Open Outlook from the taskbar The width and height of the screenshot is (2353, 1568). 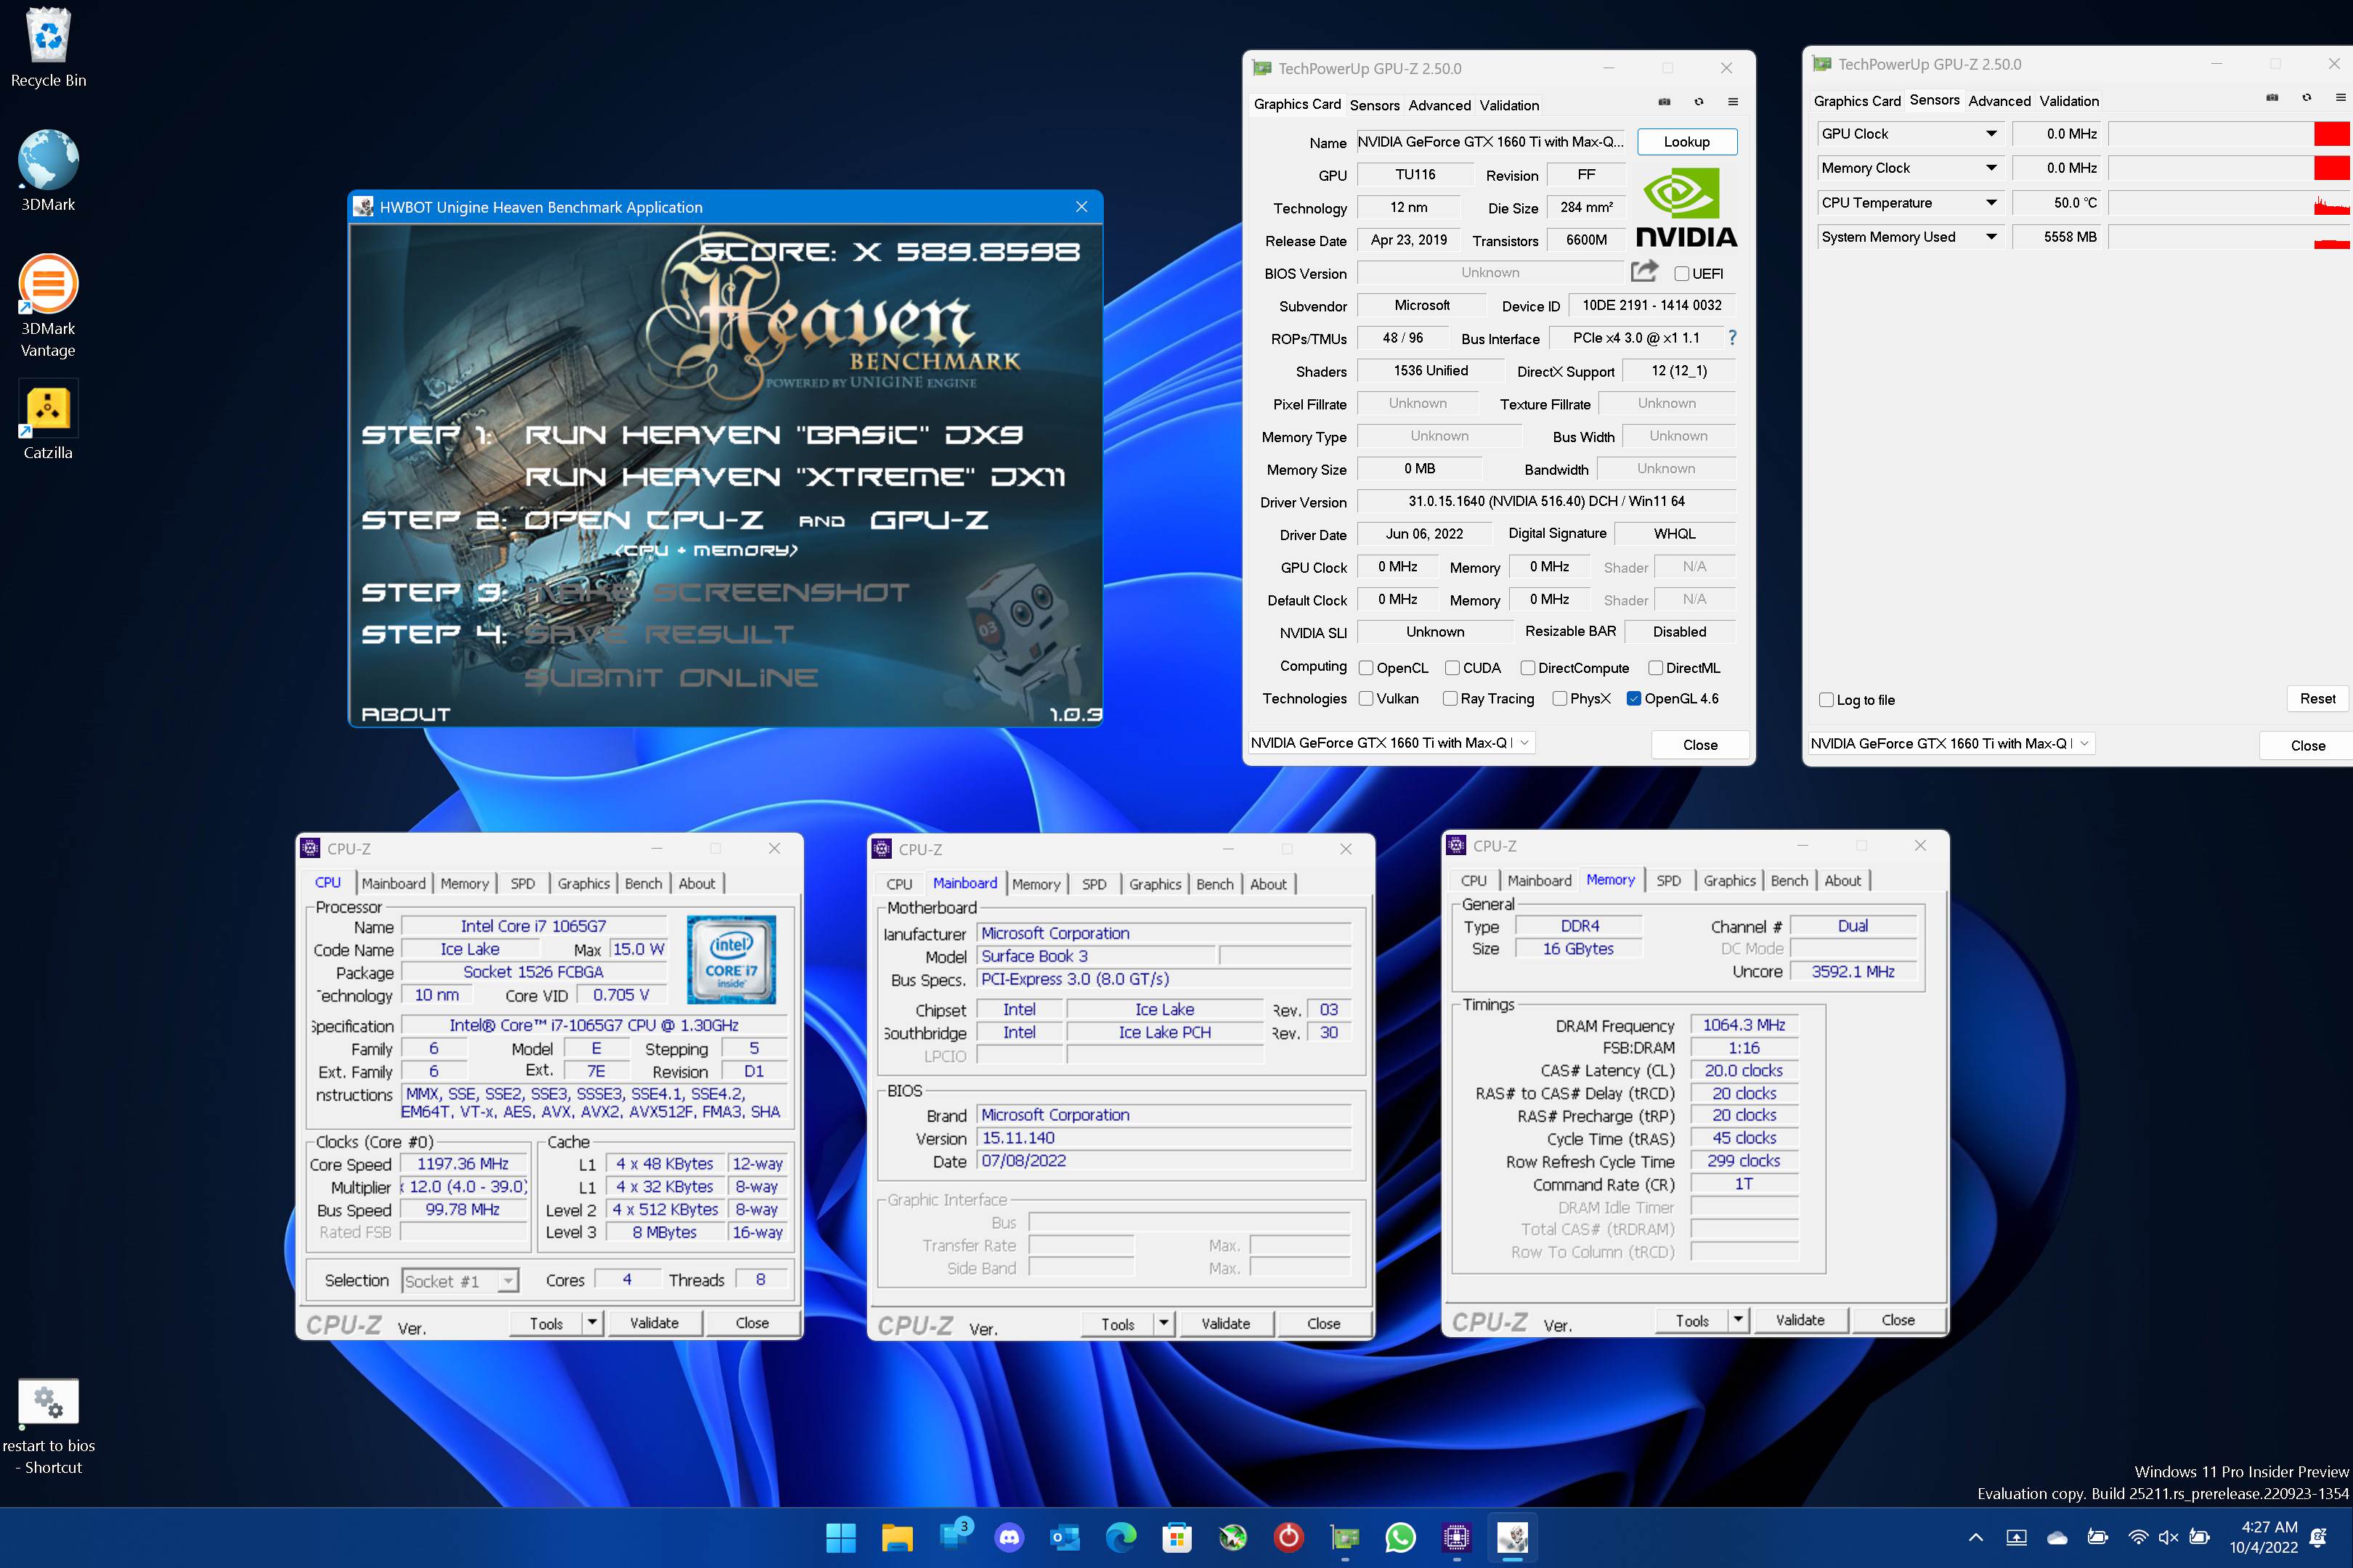tap(1065, 1537)
